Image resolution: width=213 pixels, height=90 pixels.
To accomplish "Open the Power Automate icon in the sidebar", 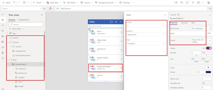I will 3,42.
